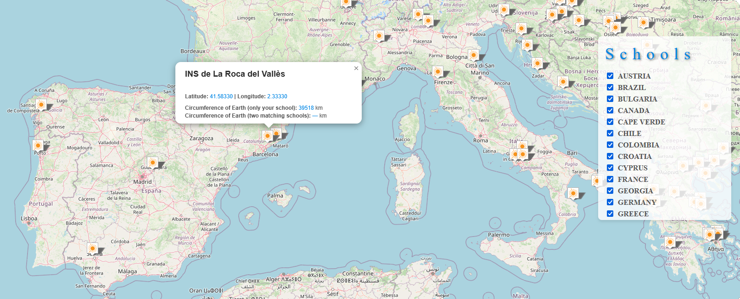740x299 pixels.
Task: Toggle the CAPE VERDE checkbox
Action: click(x=610, y=122)
